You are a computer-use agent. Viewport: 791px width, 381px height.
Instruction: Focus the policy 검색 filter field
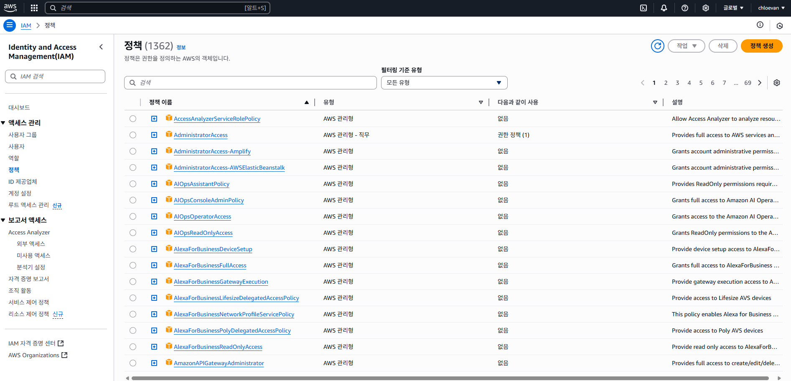click(250, 83)
